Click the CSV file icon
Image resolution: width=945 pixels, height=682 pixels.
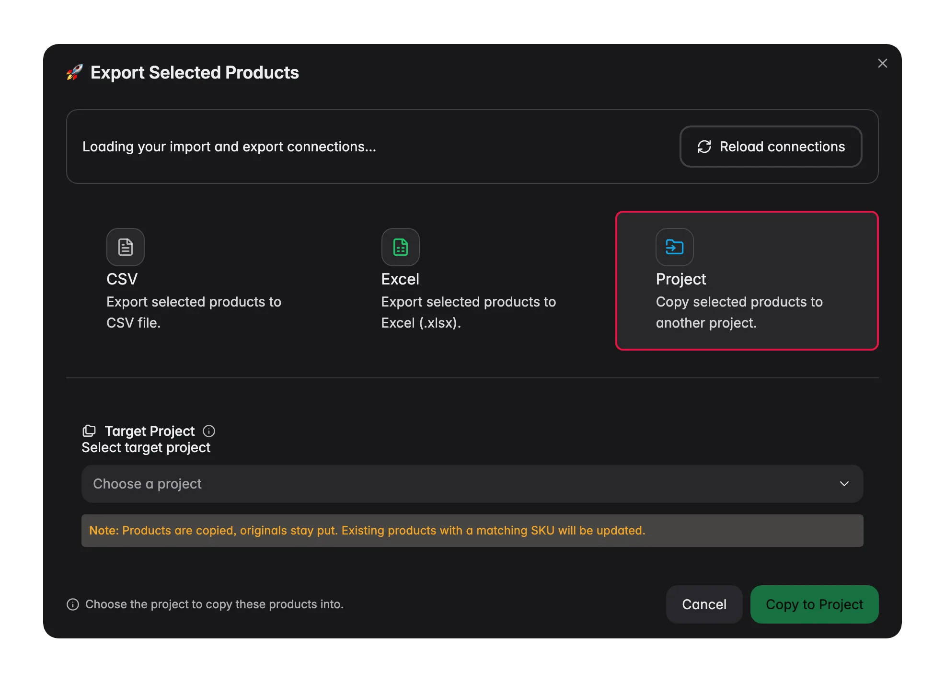[x=126, y=247]
